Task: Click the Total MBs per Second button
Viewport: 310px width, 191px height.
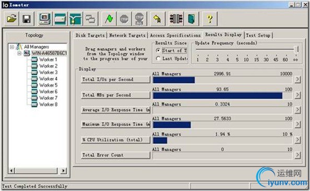Action: point(116,95)
